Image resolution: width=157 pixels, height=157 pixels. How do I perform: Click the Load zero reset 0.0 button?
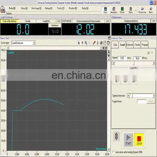click(x=59, y=21)
